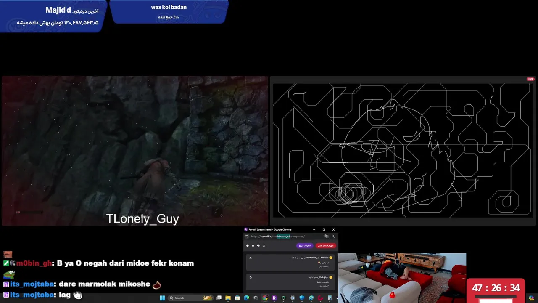Click the taskbar Search box
The height and width of the screenshot is (303, 538).
(x=190, y=298)
